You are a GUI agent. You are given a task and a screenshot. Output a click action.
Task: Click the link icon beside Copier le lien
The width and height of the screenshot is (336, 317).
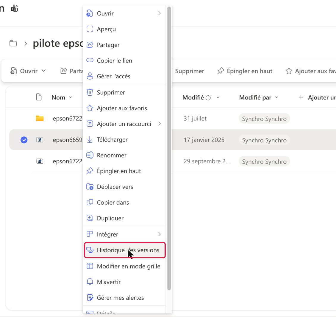tap(90, 60)
